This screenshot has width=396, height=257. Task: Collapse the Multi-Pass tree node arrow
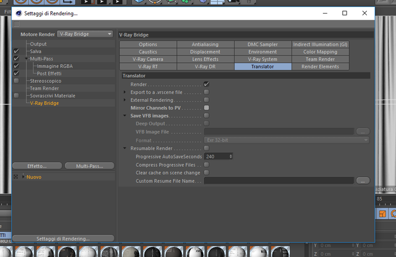(x=26, y=59)
